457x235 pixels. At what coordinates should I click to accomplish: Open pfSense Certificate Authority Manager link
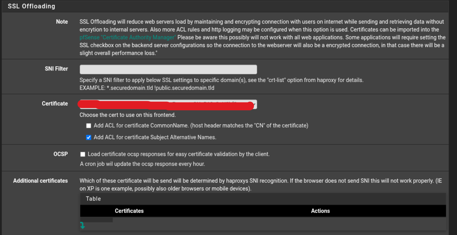click(x=128, y=37)
